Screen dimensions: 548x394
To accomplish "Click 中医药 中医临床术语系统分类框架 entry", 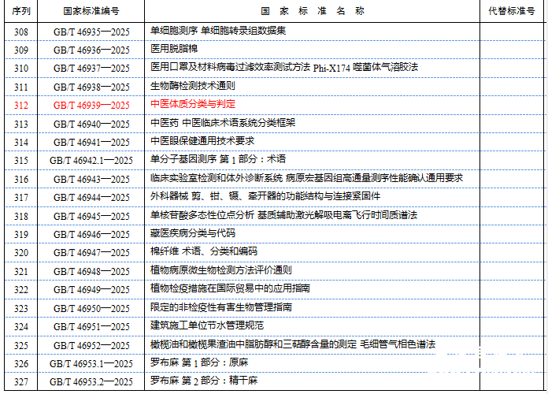I will point(223,123).
